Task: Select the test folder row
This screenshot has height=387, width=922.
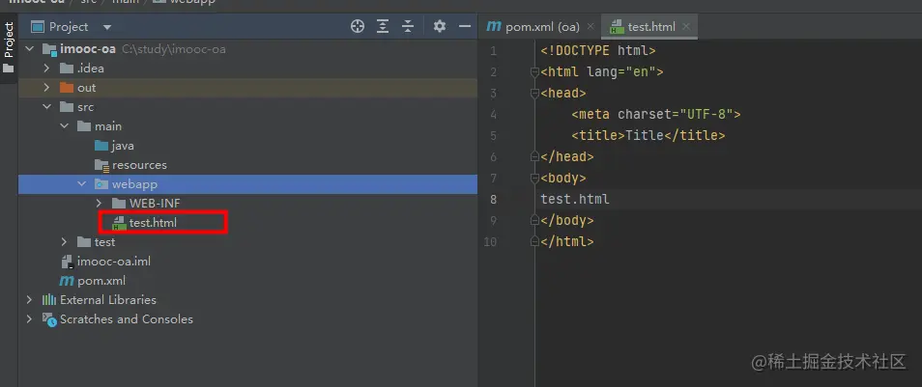Action: click(x=247, y=242)
